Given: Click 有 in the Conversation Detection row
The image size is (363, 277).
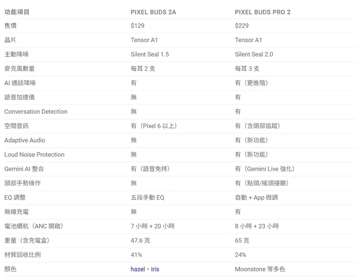Looking at the screenshot, I should (238, 112).
